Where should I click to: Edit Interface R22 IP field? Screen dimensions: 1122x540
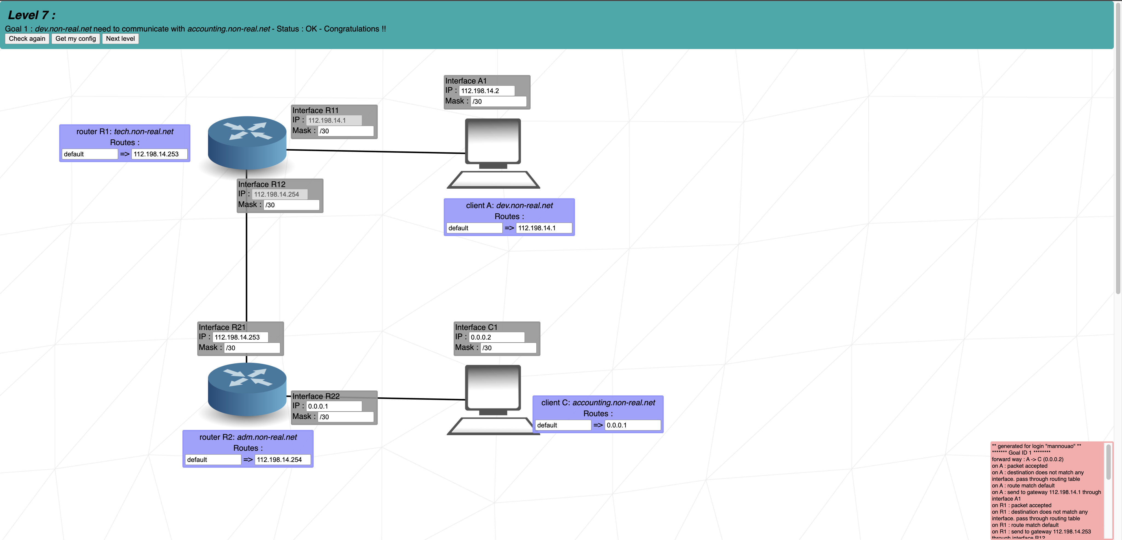click(x=334, y=406)
